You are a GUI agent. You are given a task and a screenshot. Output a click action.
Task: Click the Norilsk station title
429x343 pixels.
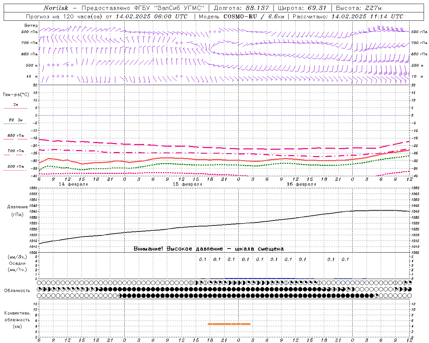[56, 8]
